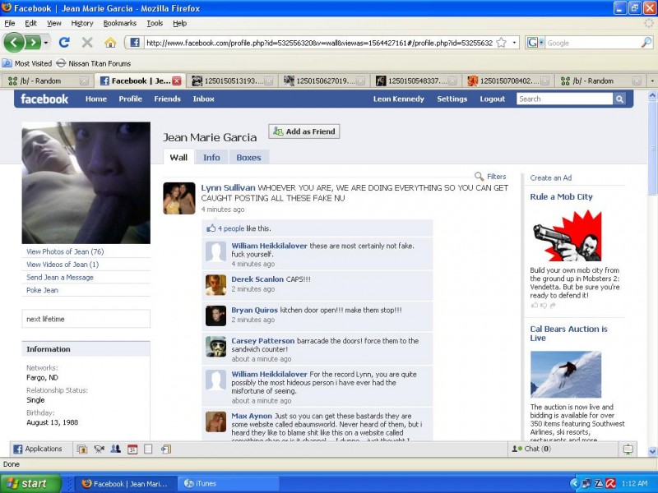Open the Inbox link
The image size is (658, 493).
203,99
